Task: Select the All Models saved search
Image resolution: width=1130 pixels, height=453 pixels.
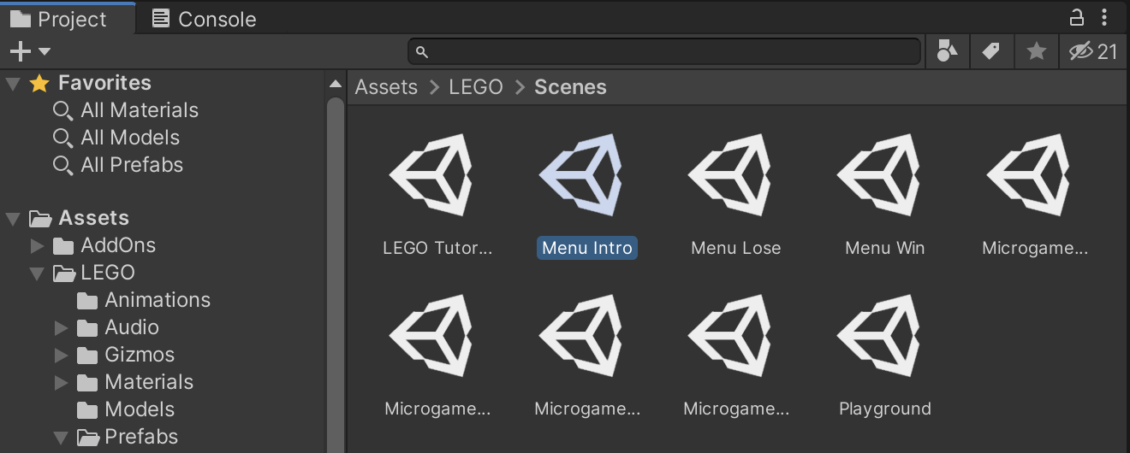Action: point(116,138)
